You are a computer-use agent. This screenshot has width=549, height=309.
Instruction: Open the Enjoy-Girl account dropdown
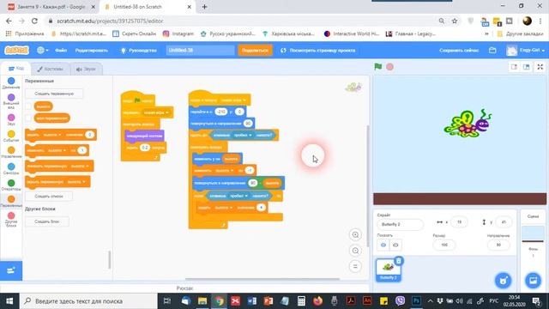click(526, 51)
